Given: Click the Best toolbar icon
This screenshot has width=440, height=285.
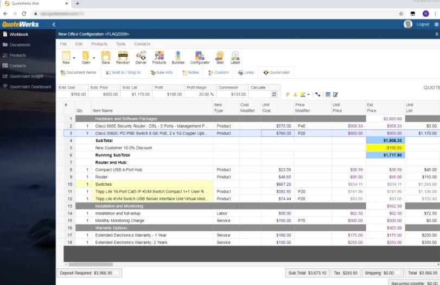Looking at the screenshot, I should (220, 58).
